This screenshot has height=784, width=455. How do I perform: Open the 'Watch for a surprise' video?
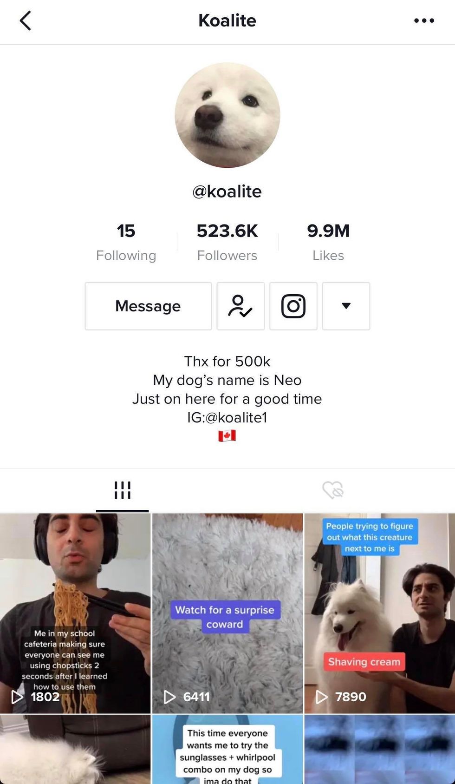[227, 613]
